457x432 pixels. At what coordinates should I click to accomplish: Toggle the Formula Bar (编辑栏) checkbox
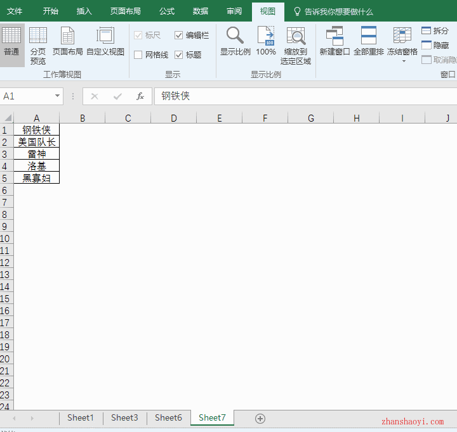[x=178, y=35]
